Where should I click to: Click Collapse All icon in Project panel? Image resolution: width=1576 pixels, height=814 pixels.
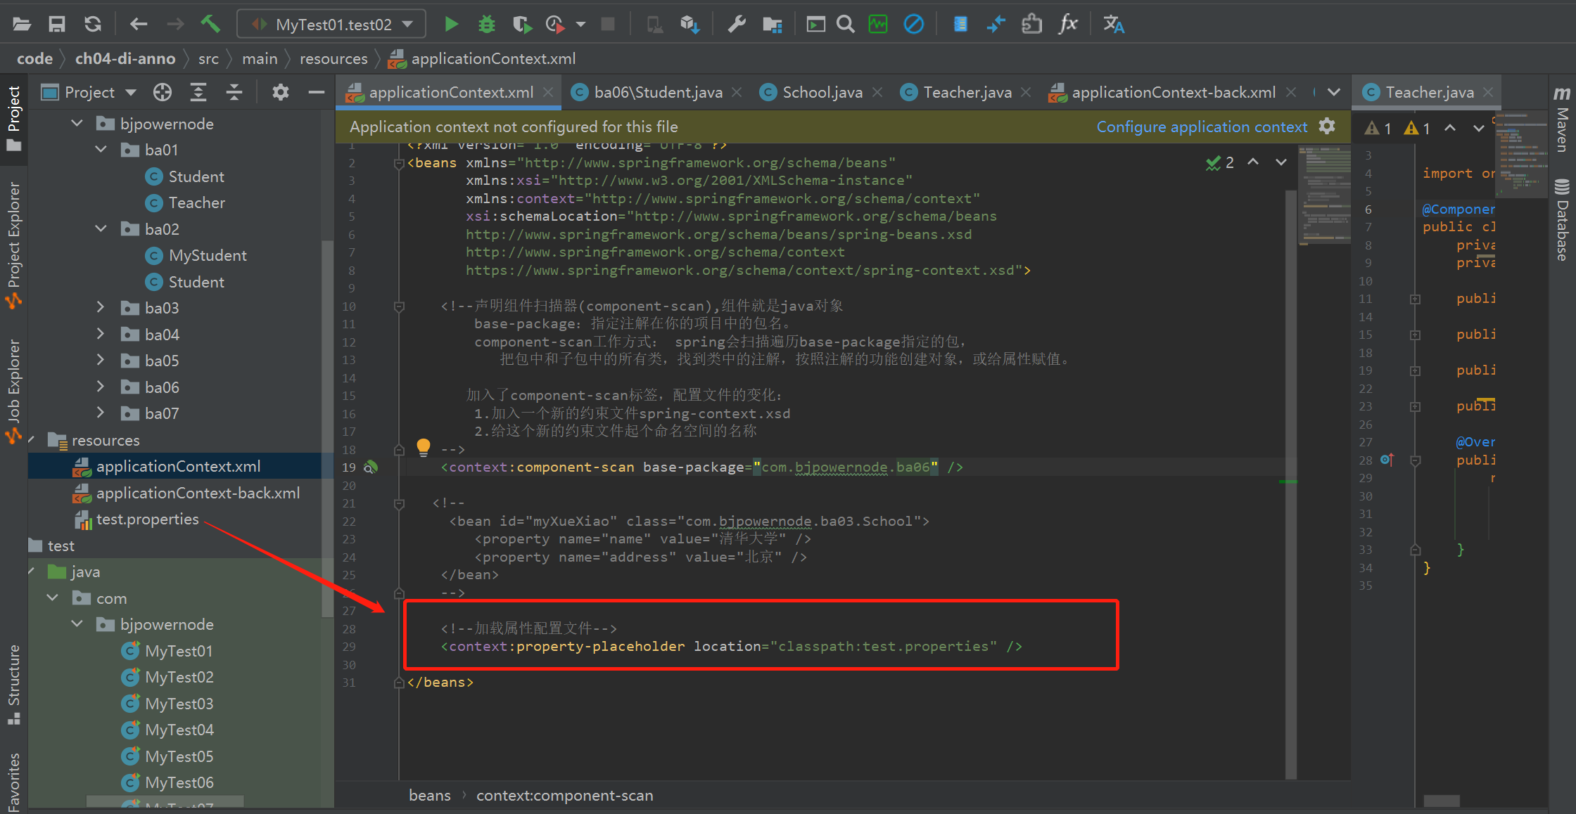pos(234,92)
